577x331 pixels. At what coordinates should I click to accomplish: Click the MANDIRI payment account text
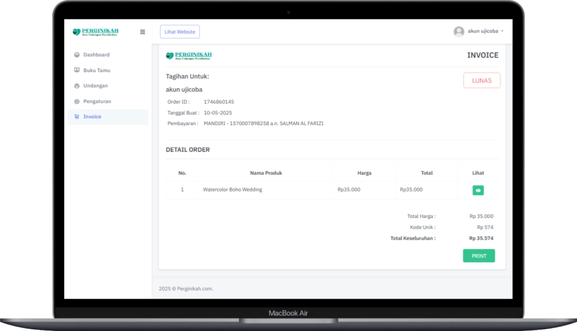pyautogui.click(x=264, y=124)
